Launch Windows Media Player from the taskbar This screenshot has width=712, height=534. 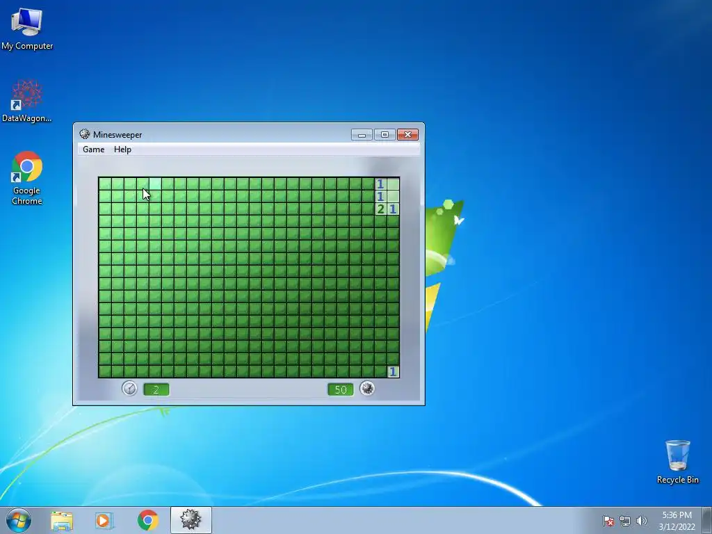tap(104, 520)
